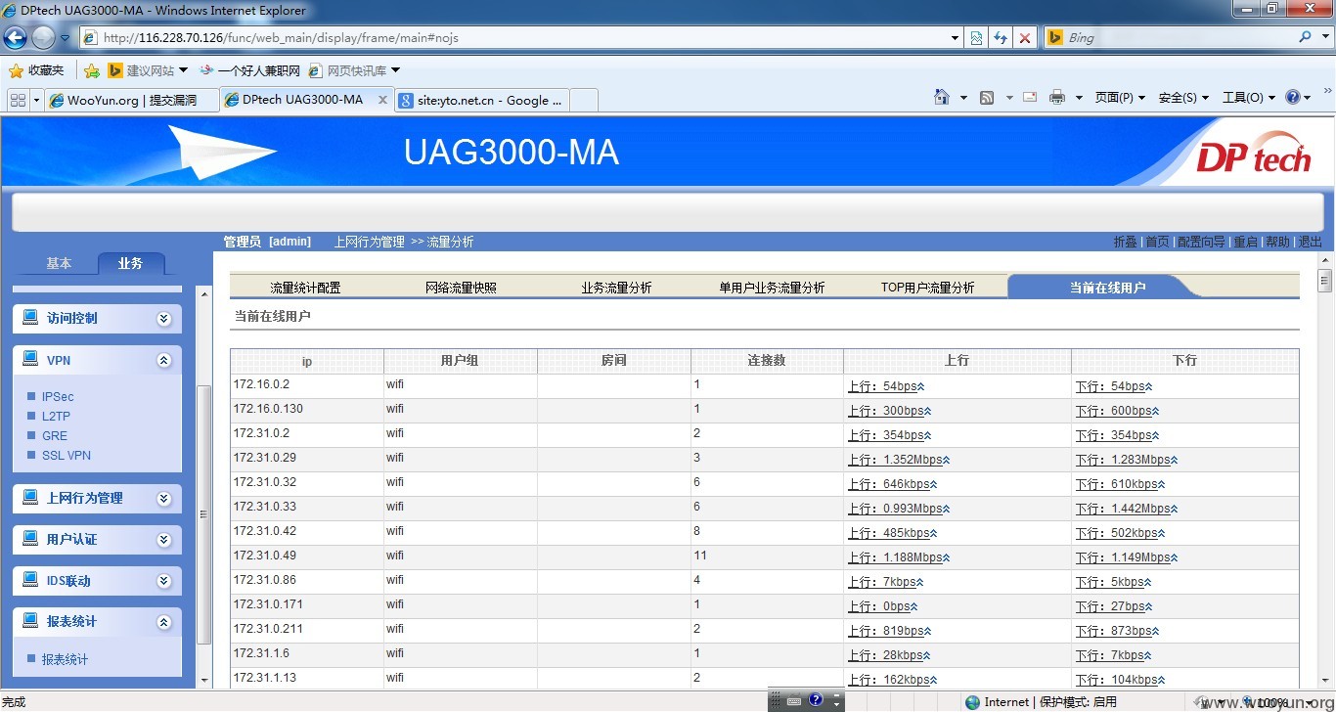Click the 报表统计 section monitor icon

click(29, 621)
